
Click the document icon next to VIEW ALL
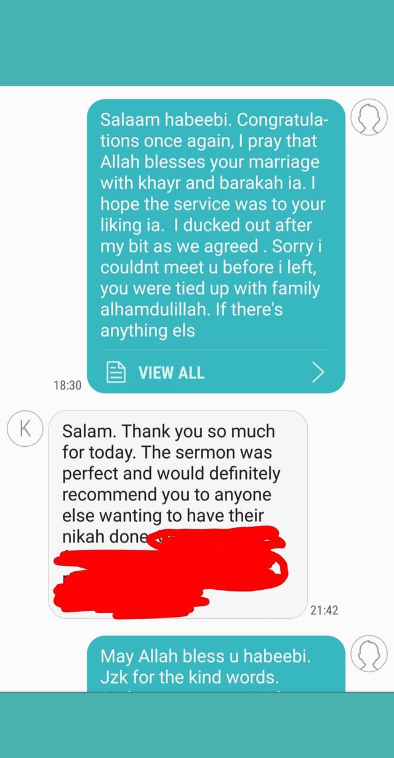tap(116, 372)
